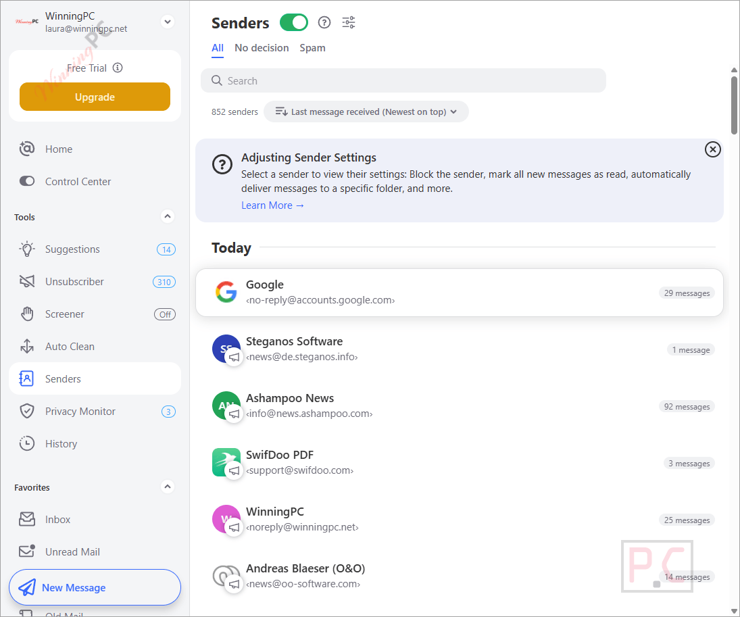Click Unsubscriber count badge 310
The width and height of the screenshot is (740, 617).
click(164, 282)
